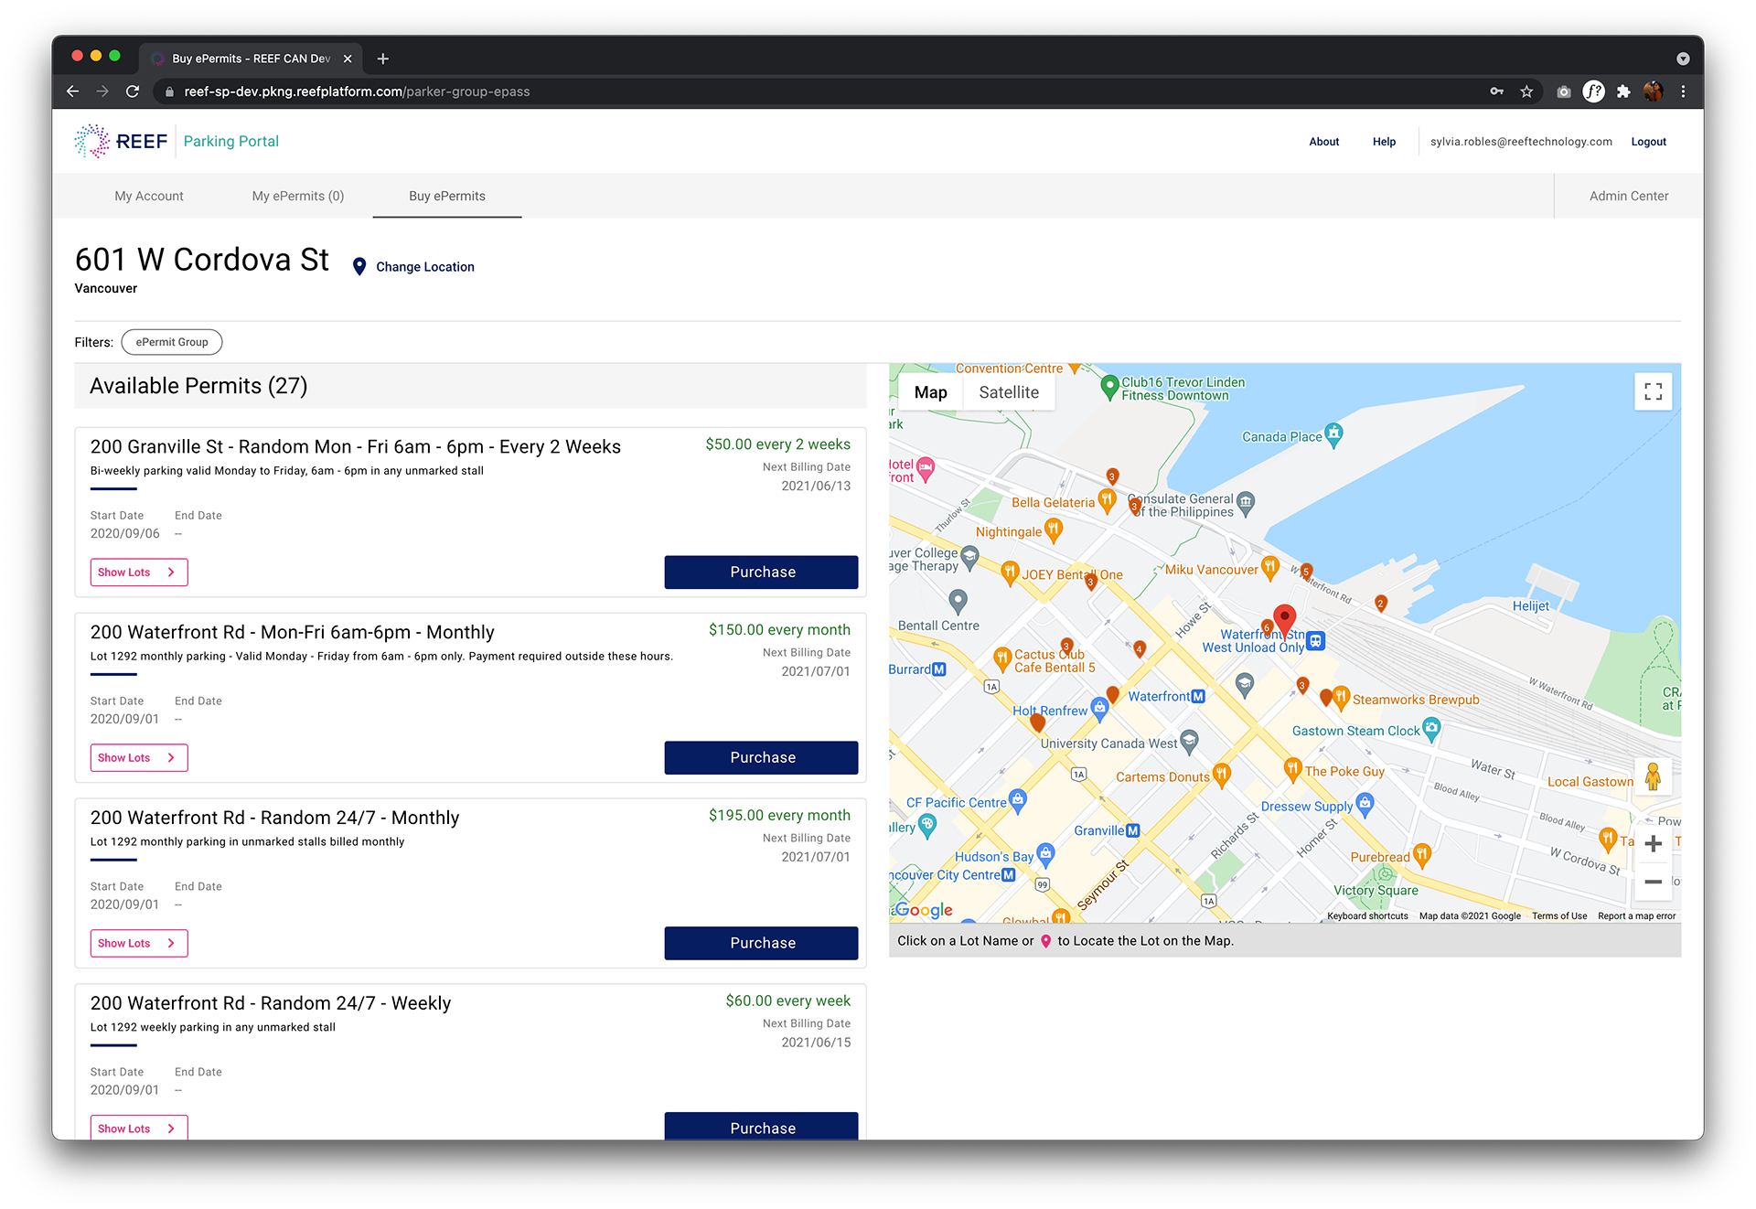Select the Buy ePermits tab
1756x1209 pixels.
point(447,196)
